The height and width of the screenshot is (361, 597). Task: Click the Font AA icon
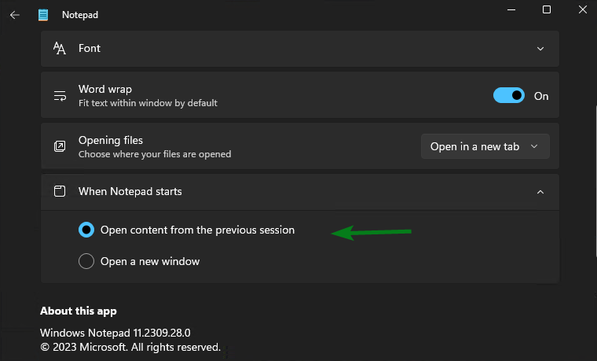60,49
